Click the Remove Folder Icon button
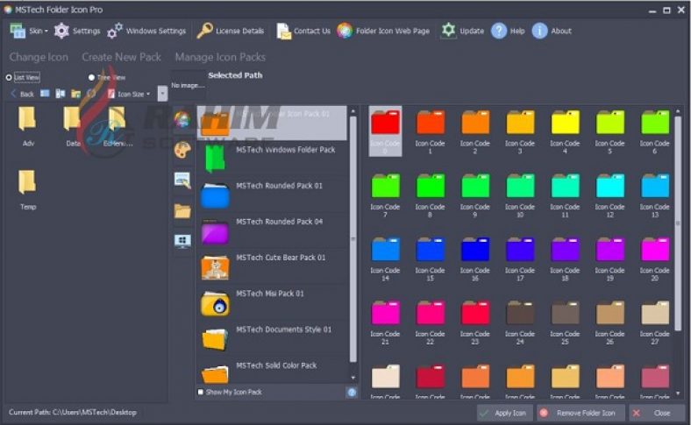Viewport: 691px width, 425px height. (580, 412)
